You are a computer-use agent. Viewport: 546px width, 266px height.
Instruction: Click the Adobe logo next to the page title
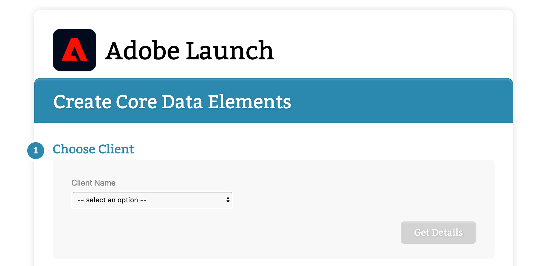pyautogui.click(x=74, y=50)
